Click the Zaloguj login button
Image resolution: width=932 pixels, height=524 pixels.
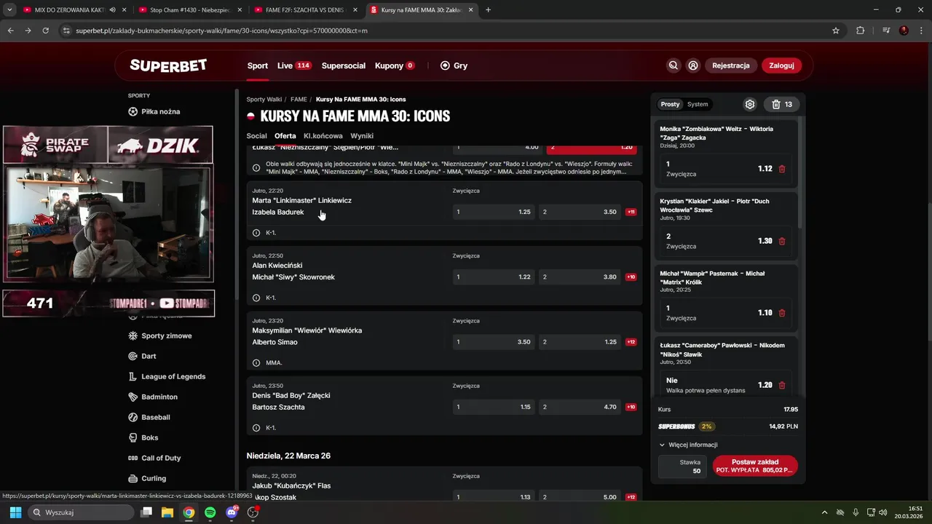click(x=781, y=65)
